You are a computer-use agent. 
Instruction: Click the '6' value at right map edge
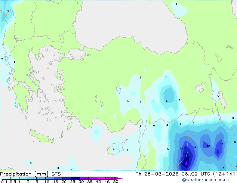tap(235, 142)
